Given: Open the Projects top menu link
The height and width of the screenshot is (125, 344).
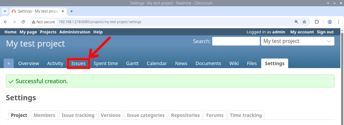Looking at the screenshot, I should click(48, 32).
